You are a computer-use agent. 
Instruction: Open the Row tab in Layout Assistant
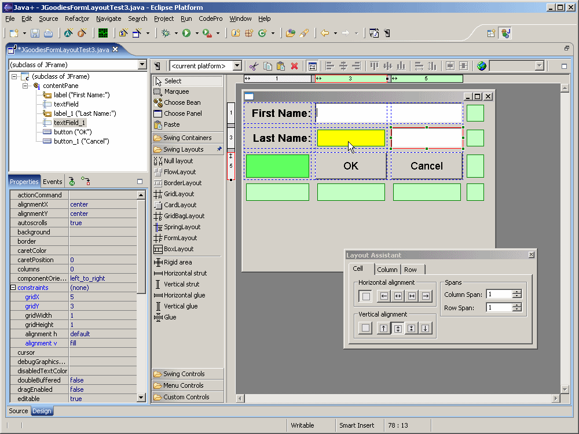coord(411,270)
